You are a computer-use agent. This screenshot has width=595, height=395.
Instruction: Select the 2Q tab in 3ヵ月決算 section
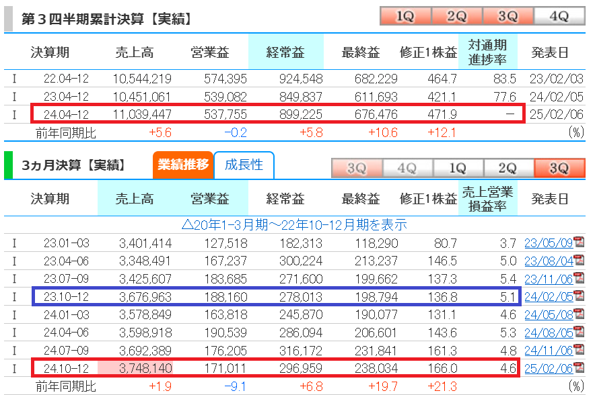click(x=508, y=168)
